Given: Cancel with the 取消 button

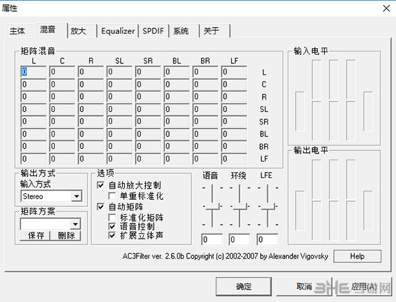Looking at the screenshot, I should 304,286.
